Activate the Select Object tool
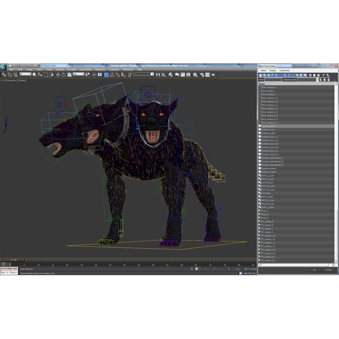 pos(34,75)
